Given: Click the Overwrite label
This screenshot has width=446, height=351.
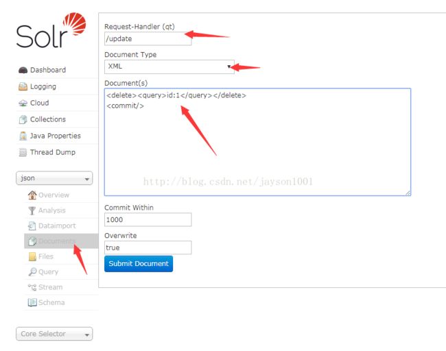Looking at the screenshot, I should (121, 236).
